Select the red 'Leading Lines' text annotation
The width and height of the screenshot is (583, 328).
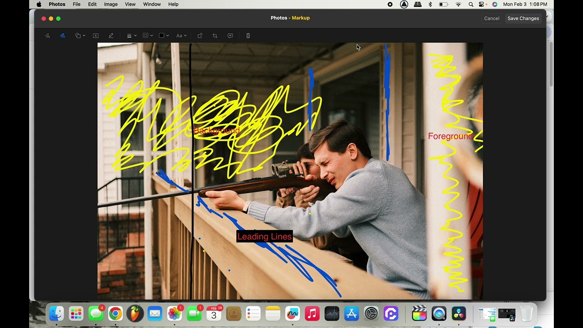tap(264, 236)
